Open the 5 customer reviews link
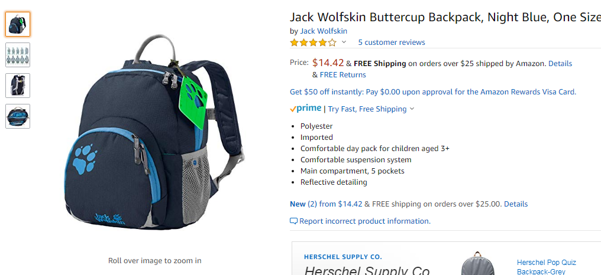 392,42
